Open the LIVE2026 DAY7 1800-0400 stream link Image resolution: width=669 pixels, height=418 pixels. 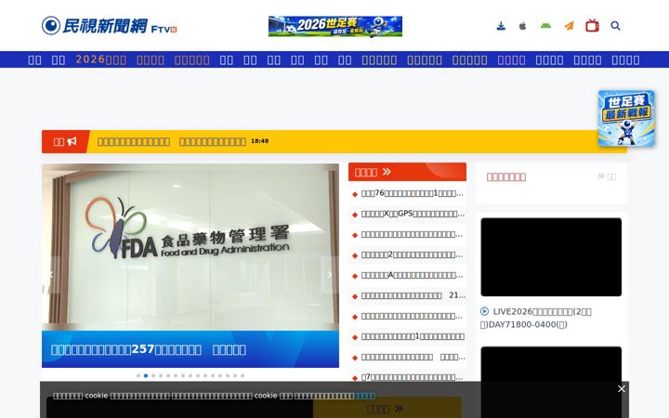click(536, 319)
